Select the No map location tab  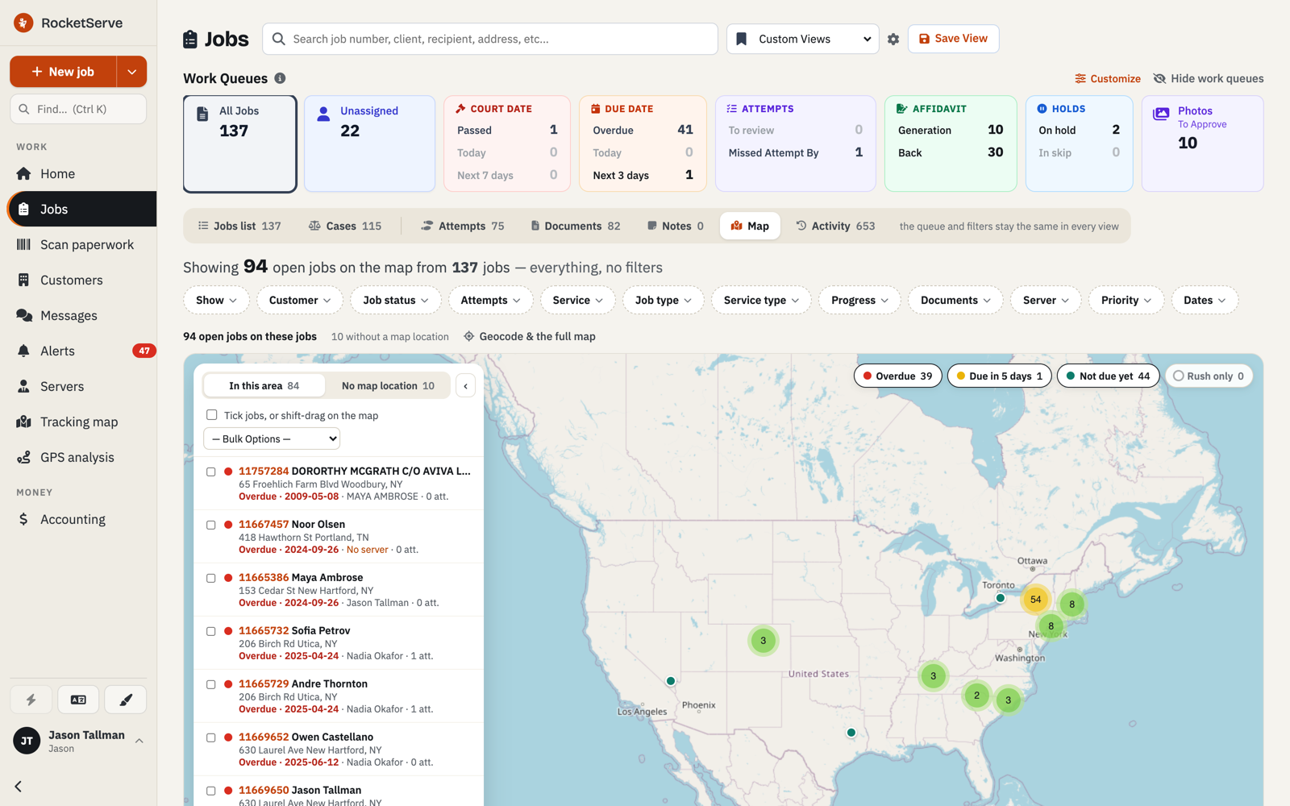(x=389, y=386)
